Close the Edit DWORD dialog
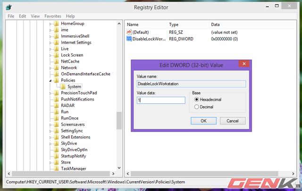 [243, 64]
